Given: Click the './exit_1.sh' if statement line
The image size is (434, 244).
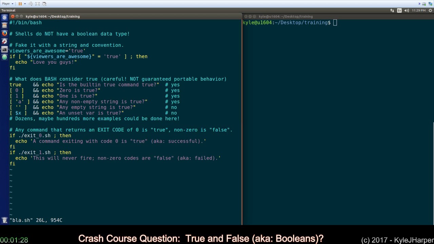Looking at the screenshot, I should pyautogui.click(x=40, y=152).
